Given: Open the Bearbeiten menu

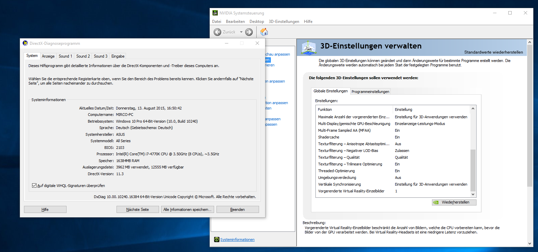Looking at the screenshot, I should pyautogui.click(x=235, y=22).
